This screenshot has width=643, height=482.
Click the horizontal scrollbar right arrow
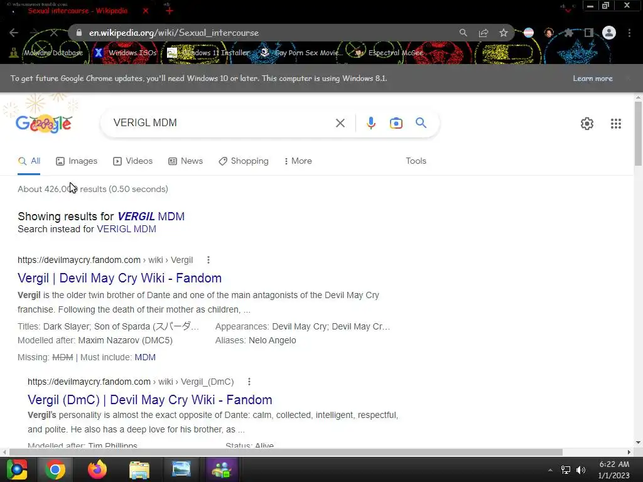tap(629, 452)
